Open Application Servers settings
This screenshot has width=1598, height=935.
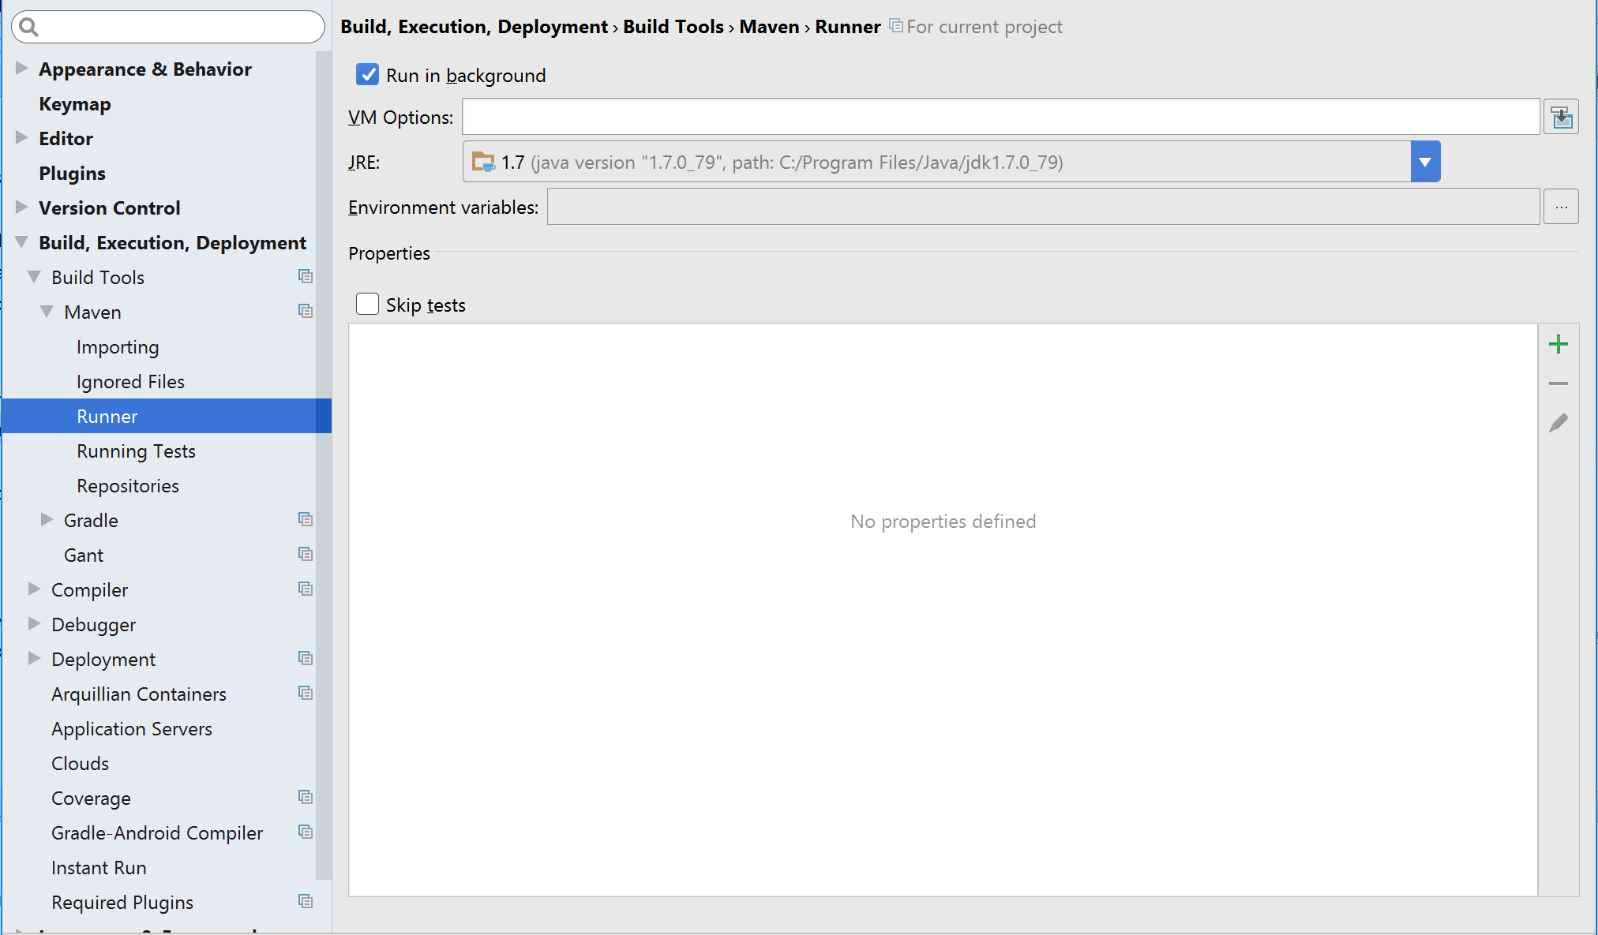tap(132, 729)
